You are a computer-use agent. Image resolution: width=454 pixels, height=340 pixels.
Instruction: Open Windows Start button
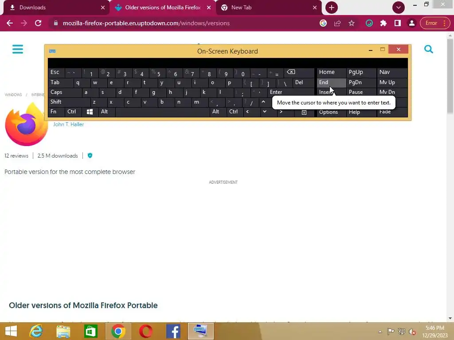(11, 331)
